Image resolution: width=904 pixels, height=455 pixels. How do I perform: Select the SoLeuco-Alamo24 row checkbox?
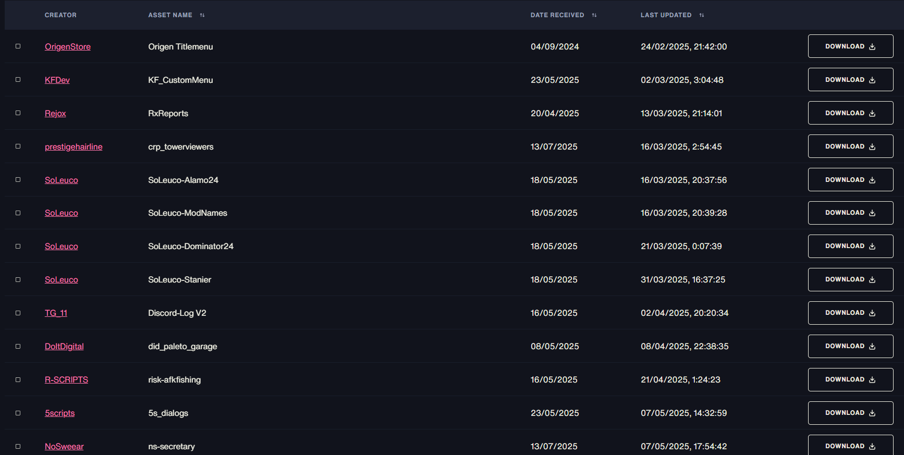pyautogui.click(x=18, y=180)
